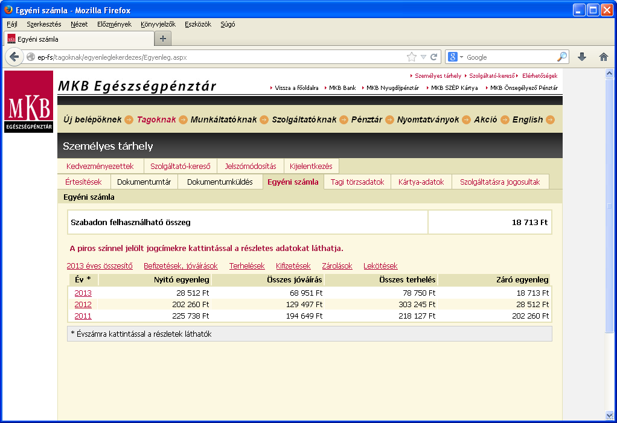Click the Vissza a főoldalra link

(296, 87)
